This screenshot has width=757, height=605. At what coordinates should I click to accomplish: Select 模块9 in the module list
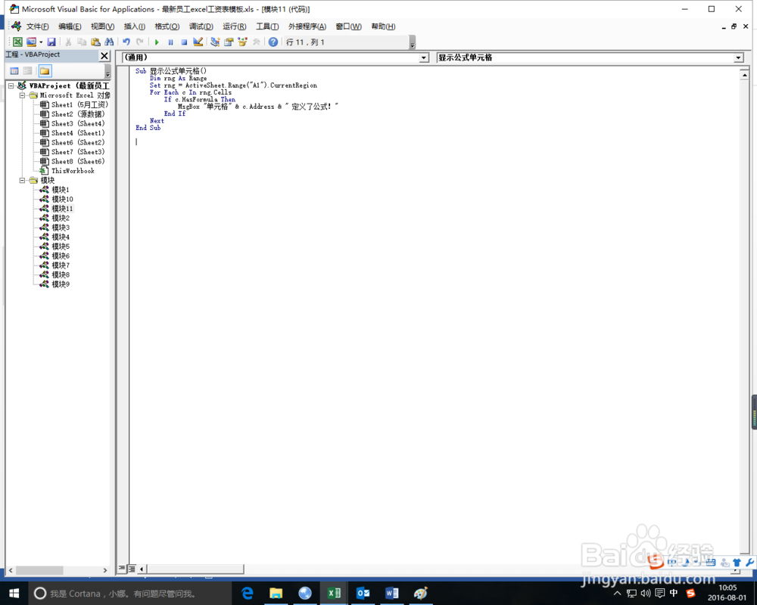(55, 284)
